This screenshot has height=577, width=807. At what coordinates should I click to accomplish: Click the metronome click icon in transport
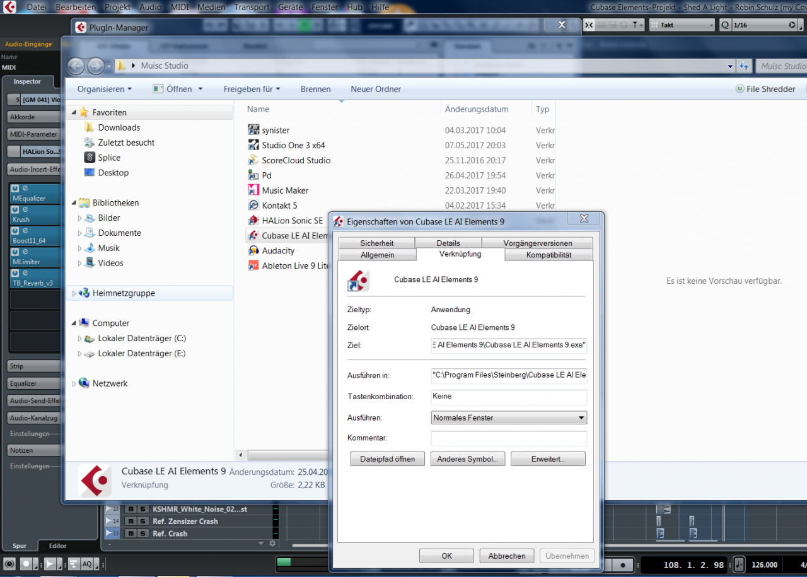740,564
